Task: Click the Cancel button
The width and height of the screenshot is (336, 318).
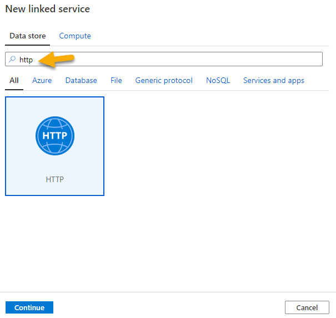Action: [307, 307]
